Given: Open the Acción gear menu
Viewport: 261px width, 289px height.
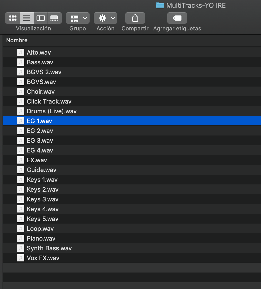Looking at the screenshot, I should point(106,18).
